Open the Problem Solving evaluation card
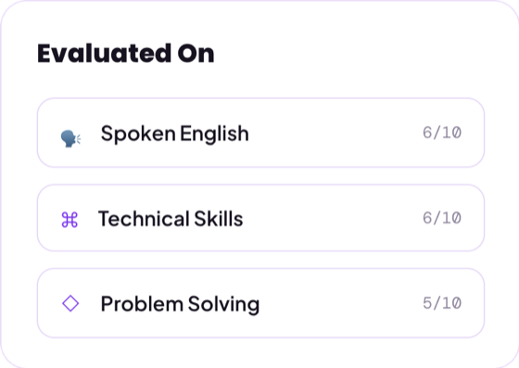The image size is (519, 368). (260, 303)
